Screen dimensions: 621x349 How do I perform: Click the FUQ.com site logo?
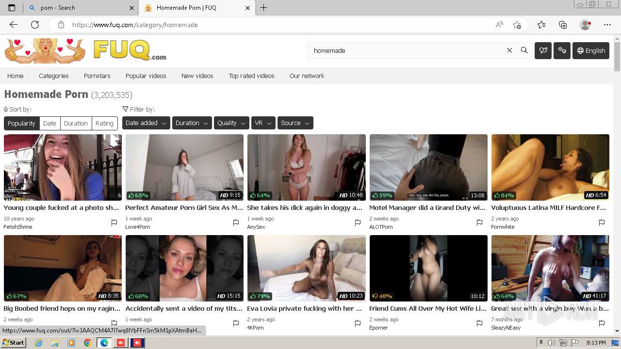(85, 51)
